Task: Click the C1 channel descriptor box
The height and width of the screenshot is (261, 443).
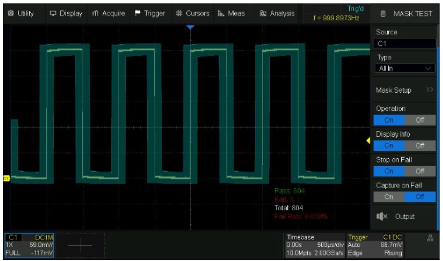Action: click(x=29, y=245)
